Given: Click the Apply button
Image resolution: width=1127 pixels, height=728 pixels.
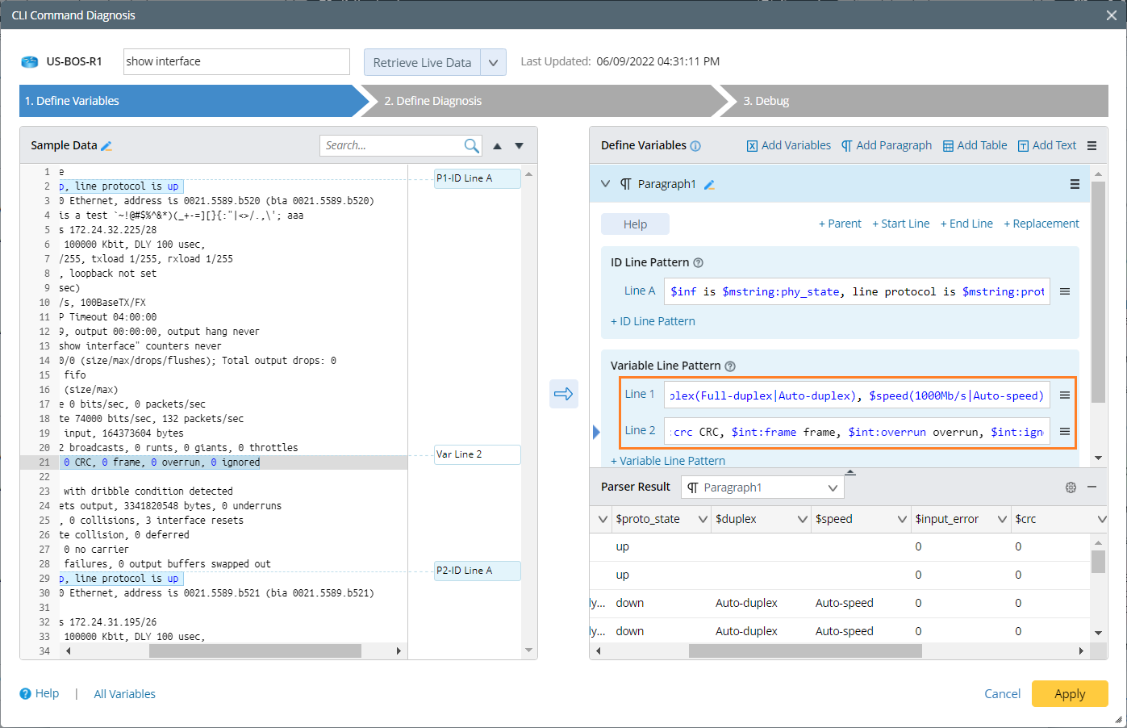Looking at the screenshot, I should point(1070,694).
